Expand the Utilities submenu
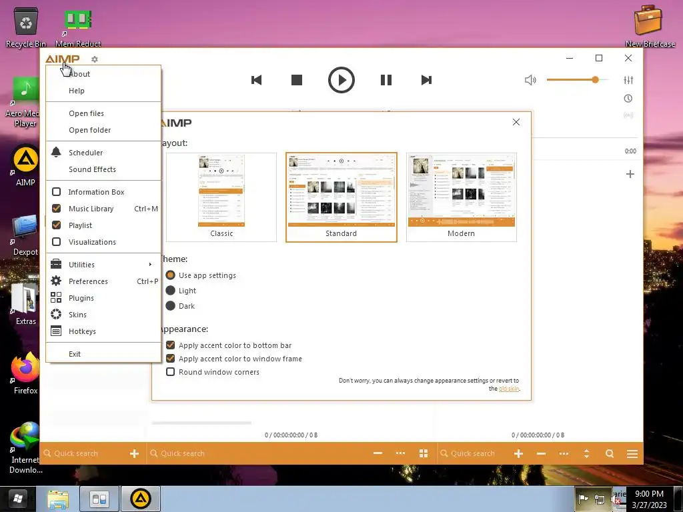 pos(103,265)
